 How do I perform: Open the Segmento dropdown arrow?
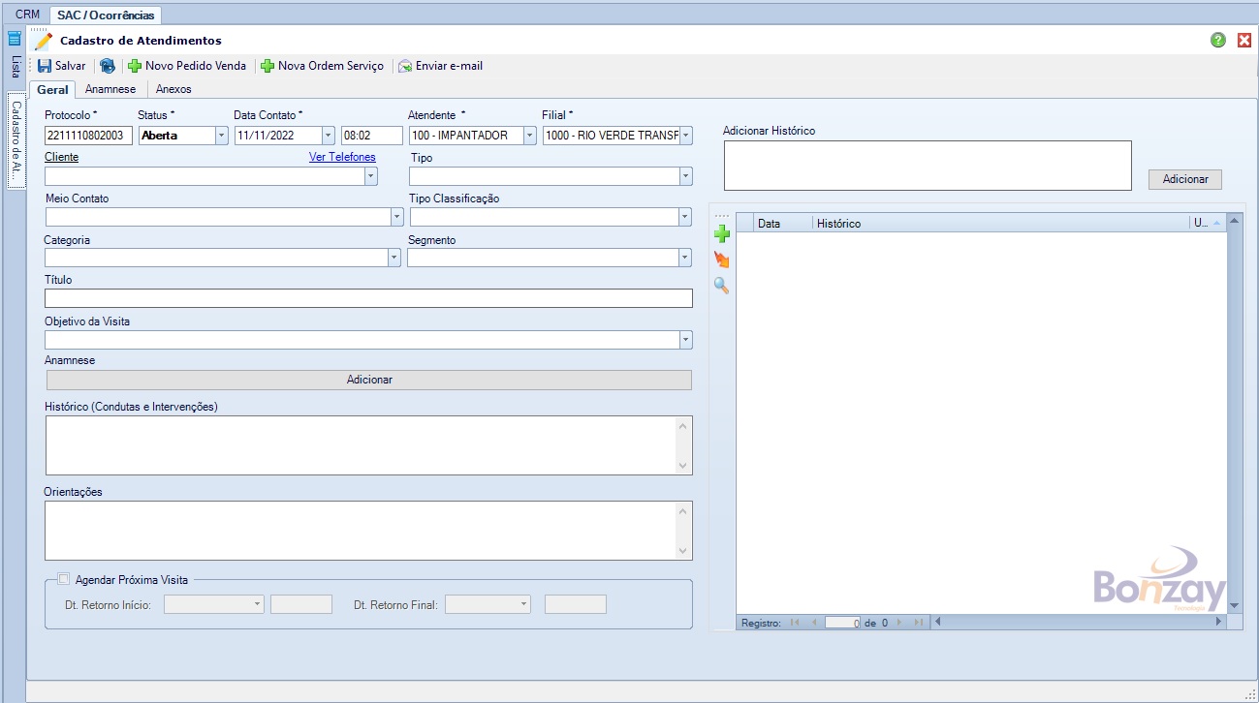(685, 258)
